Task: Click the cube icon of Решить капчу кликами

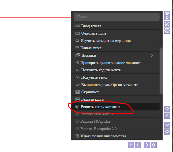Action: [77, 107]
